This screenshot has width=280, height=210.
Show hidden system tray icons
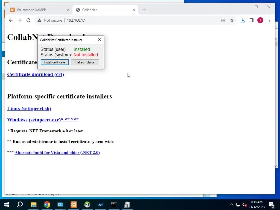tap(231, 205)
